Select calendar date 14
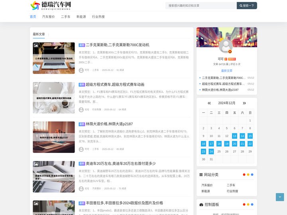Image resolution: width=287 pixels, height=215 pixels. 242,136
